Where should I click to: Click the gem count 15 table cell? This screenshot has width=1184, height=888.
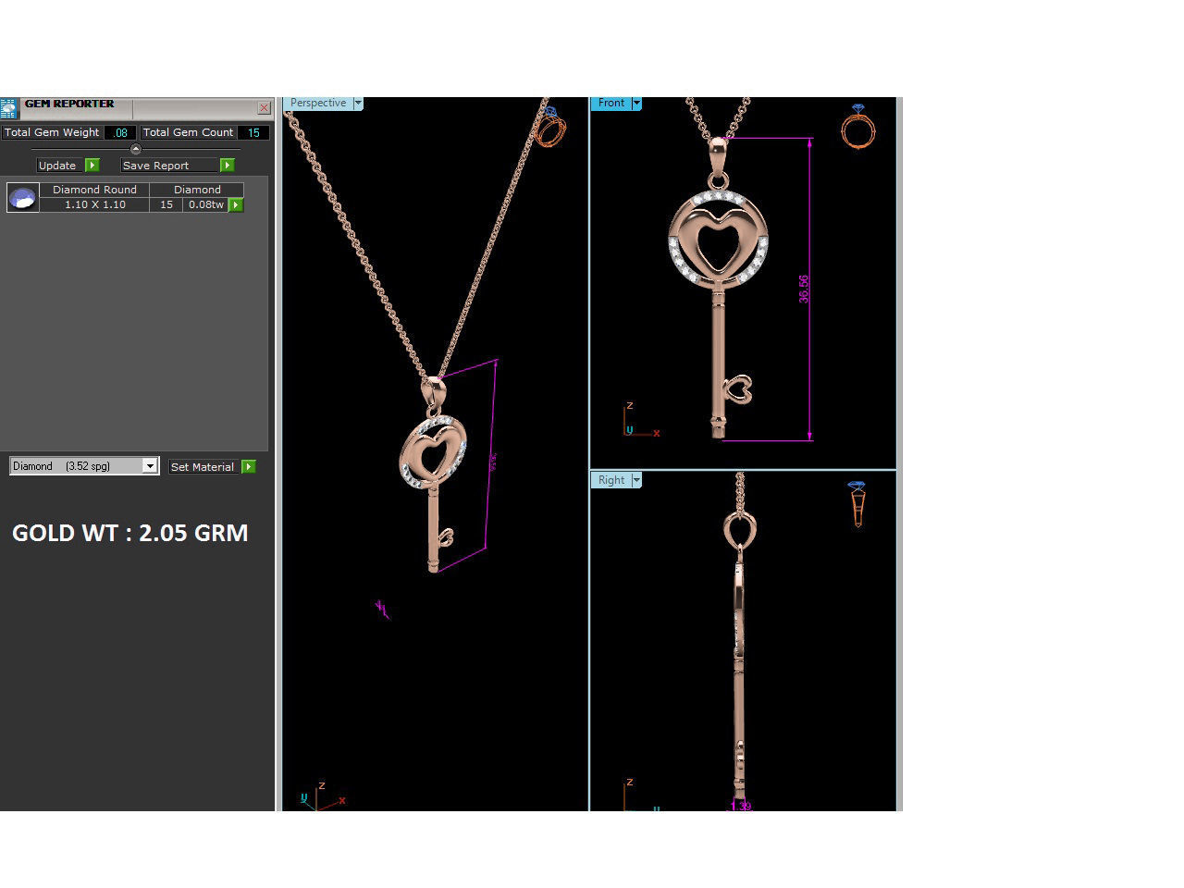point(166,204)
